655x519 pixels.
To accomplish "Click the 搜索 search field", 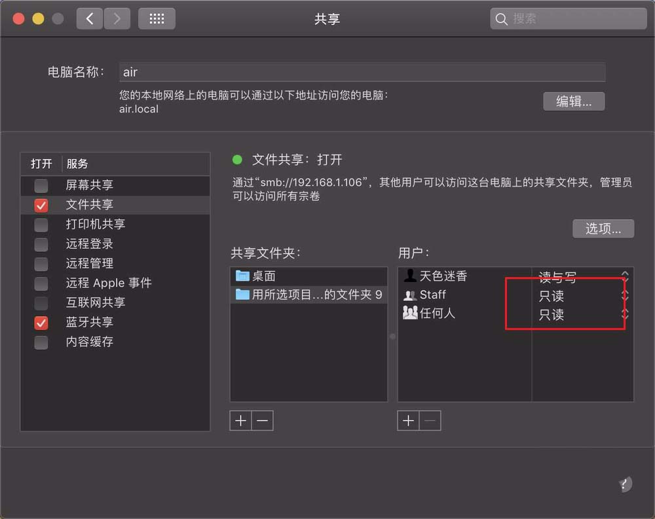I will click(x=567, y=18).
